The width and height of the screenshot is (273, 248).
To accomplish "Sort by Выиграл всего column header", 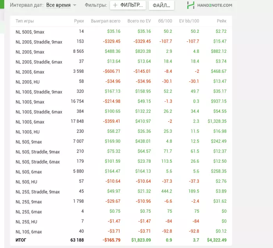I will (106, 21).
